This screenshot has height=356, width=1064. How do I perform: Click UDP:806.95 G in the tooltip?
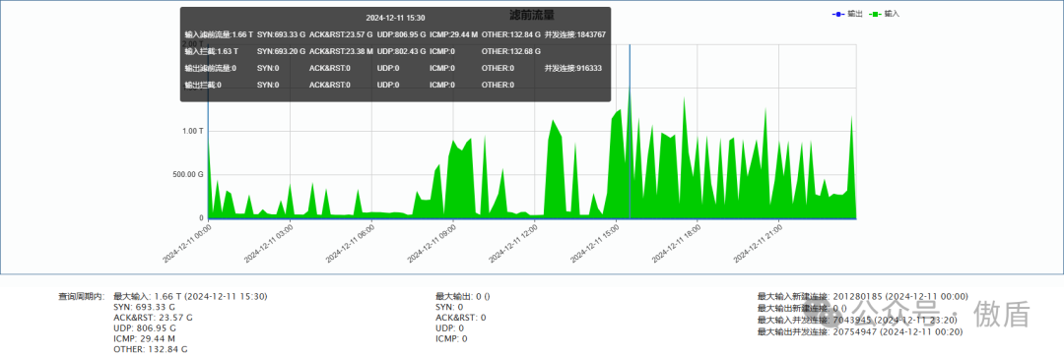coord(402,34)
